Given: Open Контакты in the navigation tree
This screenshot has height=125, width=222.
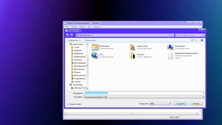Looking at the screenshot, I should [x=77, y=60].
